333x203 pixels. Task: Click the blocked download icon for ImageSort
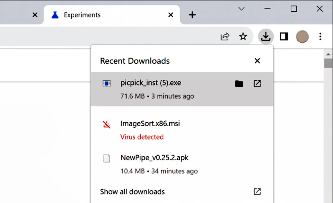pyautogui.click(x=107, y=124)
